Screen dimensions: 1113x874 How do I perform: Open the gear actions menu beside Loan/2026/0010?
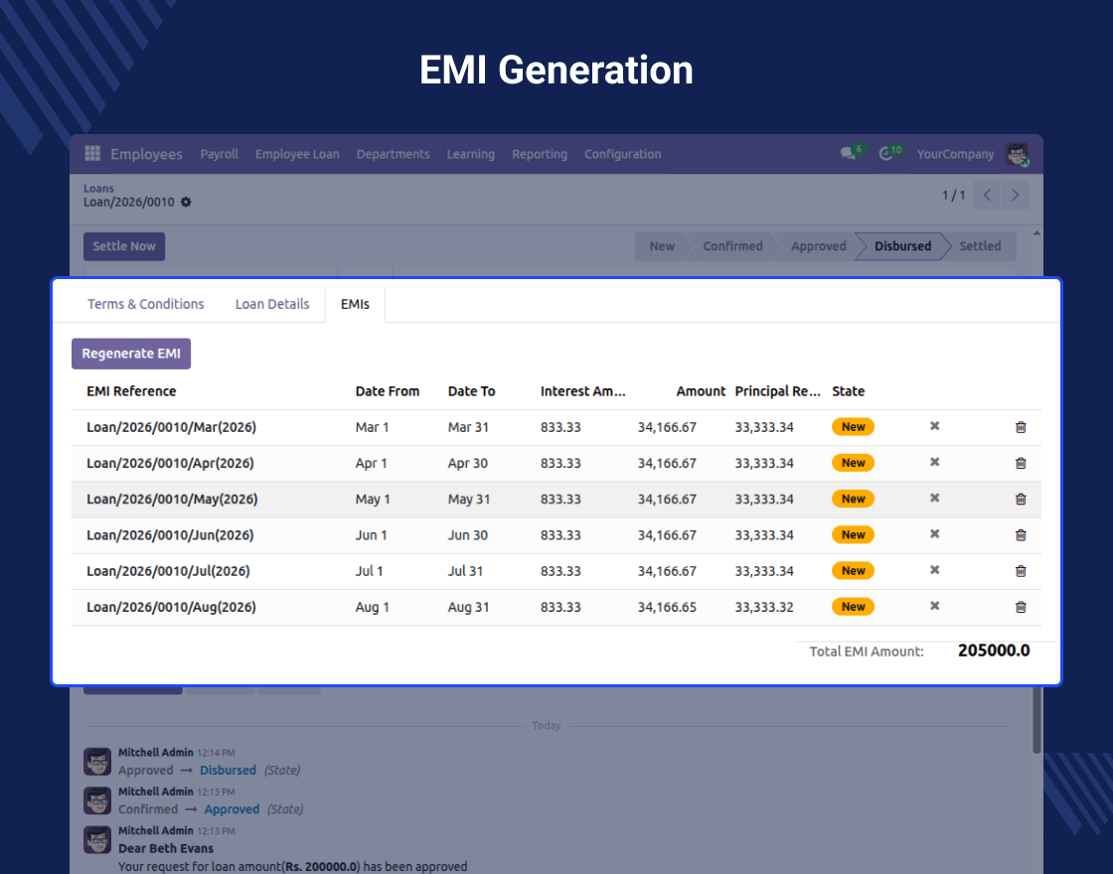186,203
